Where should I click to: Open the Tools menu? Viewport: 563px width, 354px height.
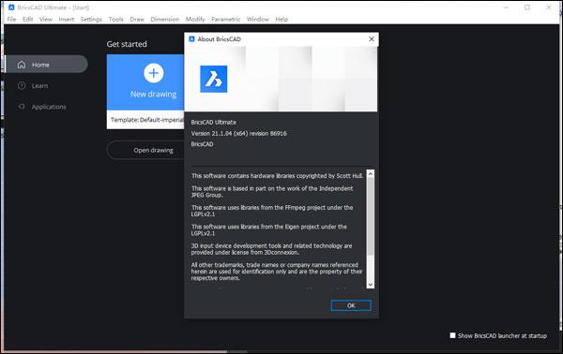coord(116,19)
